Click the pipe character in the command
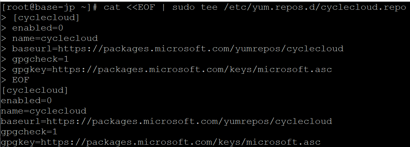The height and width of the screenshot is (147, 410). 164,7
